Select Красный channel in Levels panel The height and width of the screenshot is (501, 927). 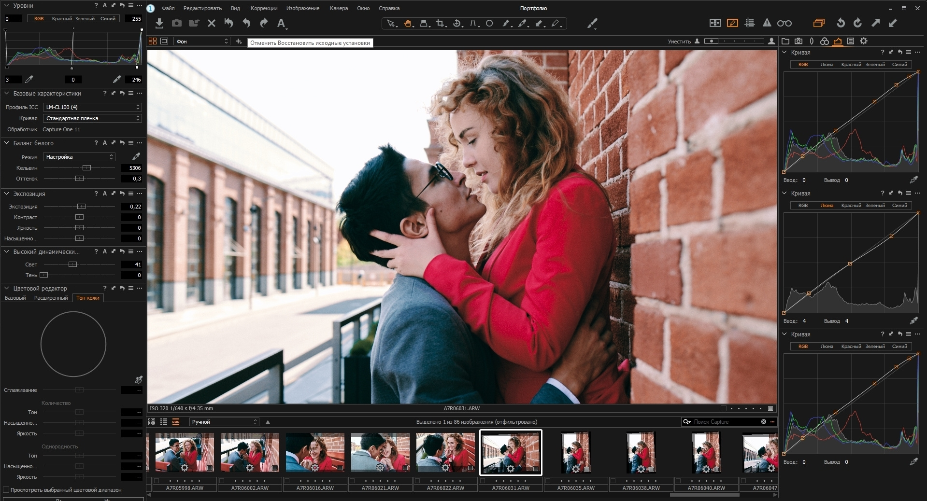coord(61,19)
